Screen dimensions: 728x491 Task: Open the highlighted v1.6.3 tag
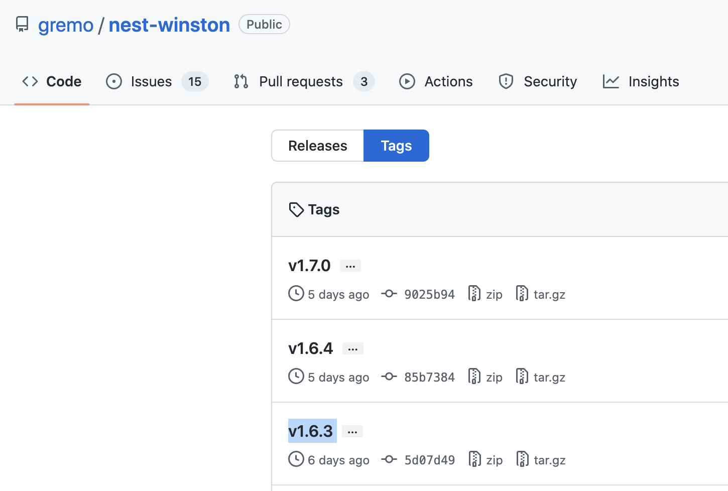(311, 431)
